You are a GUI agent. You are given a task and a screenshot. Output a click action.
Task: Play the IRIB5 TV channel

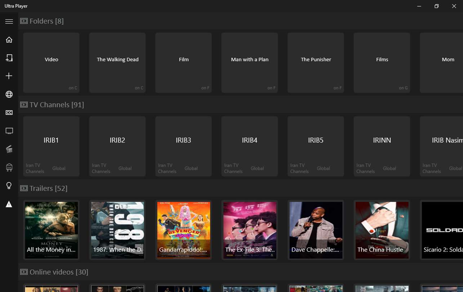[x=316, y=146]
